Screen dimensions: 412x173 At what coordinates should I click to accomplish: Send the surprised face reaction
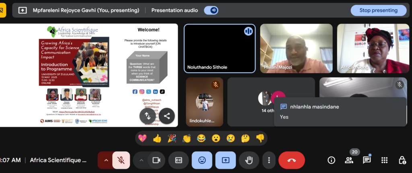click(216, 138)
